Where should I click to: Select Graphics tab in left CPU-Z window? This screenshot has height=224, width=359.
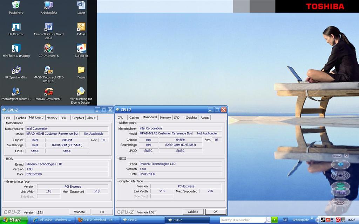click(x=78, y=118)
